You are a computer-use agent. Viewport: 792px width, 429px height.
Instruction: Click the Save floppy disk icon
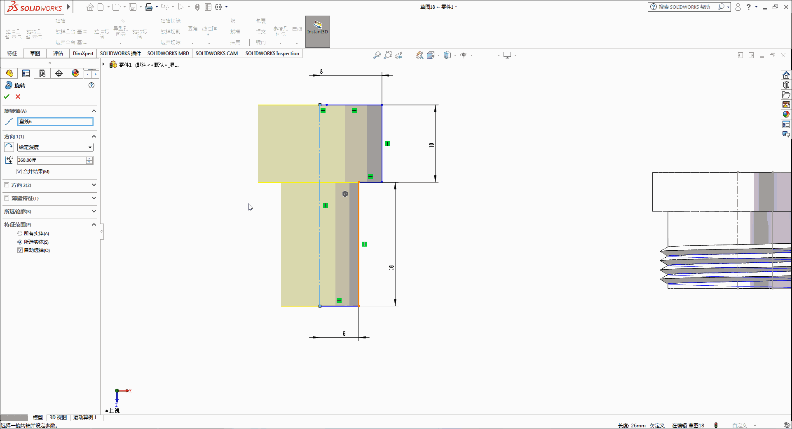[133, 7]
